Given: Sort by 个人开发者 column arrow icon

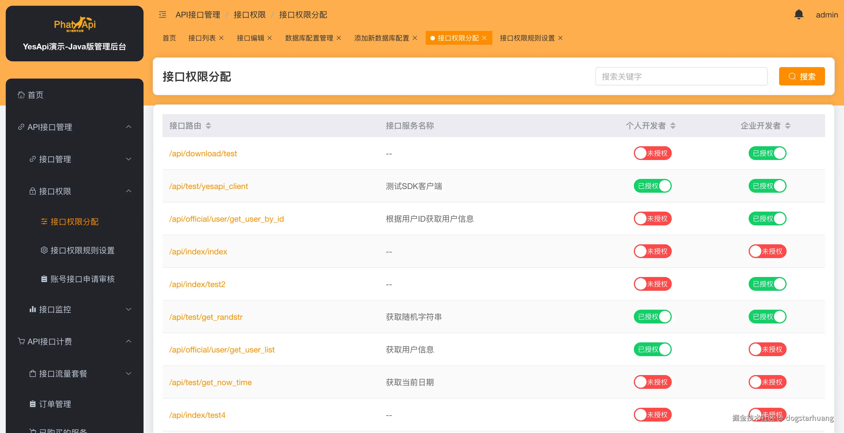Looking at the screenshot, I should (x=673, y=126).
